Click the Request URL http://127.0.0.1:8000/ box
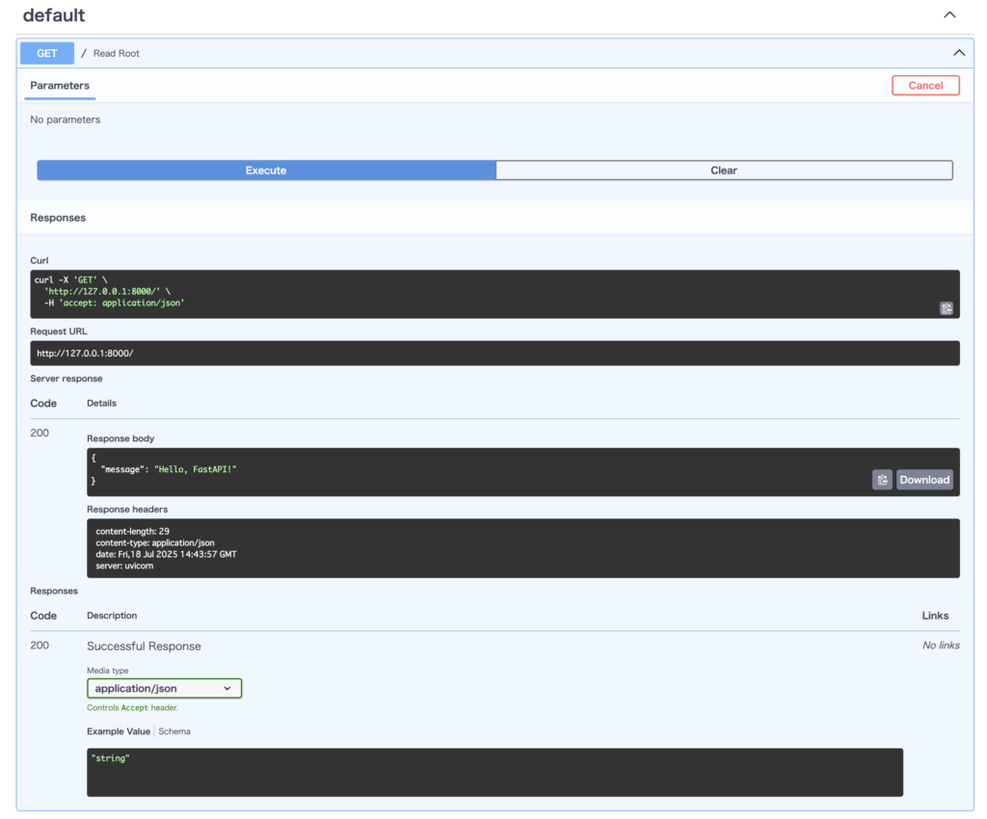The height and width of the screenshot is (819, 987). click(x=494, y=354)
